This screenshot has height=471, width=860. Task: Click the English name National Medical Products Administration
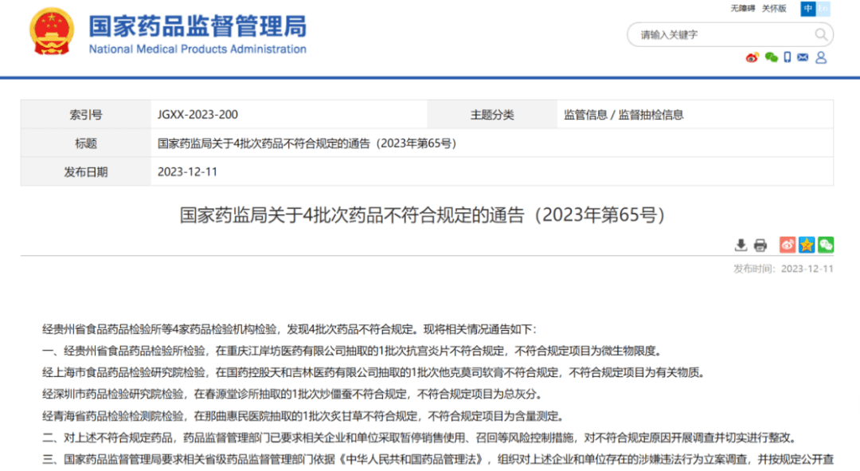click(197, 49)
